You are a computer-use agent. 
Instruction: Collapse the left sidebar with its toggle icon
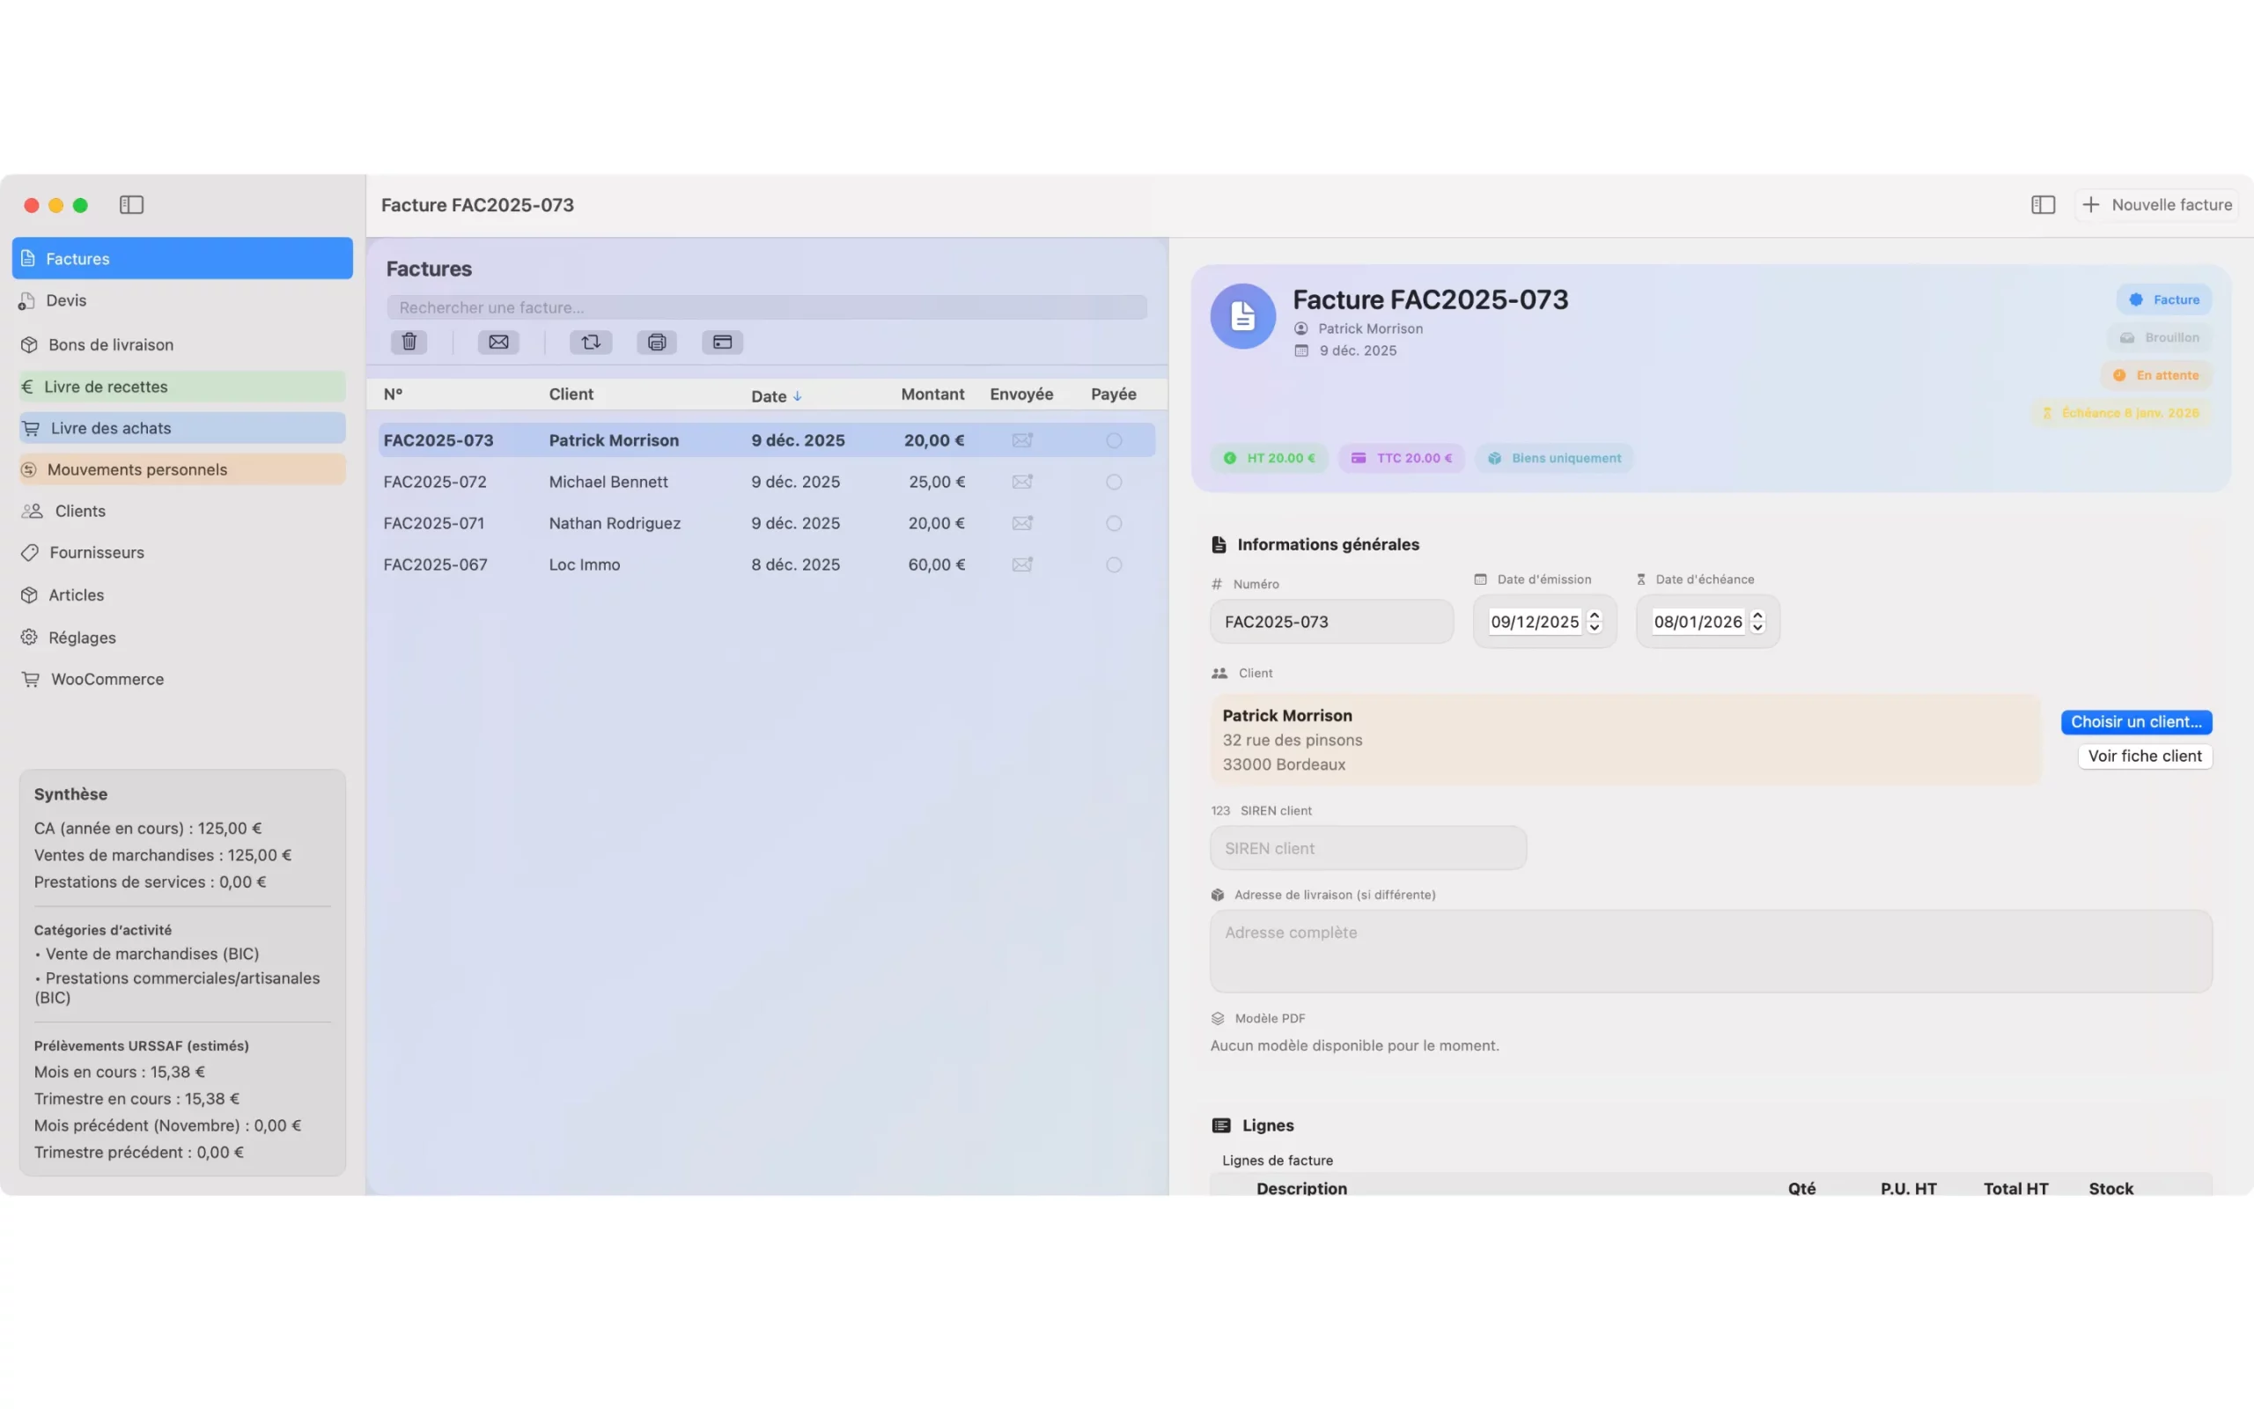[130, 204]
